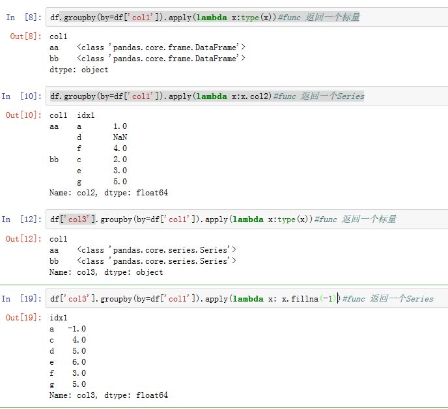Click the NaN value in Out[10] results
The width and height of the screenshot is (448, 409).
(x=120, y=137)
